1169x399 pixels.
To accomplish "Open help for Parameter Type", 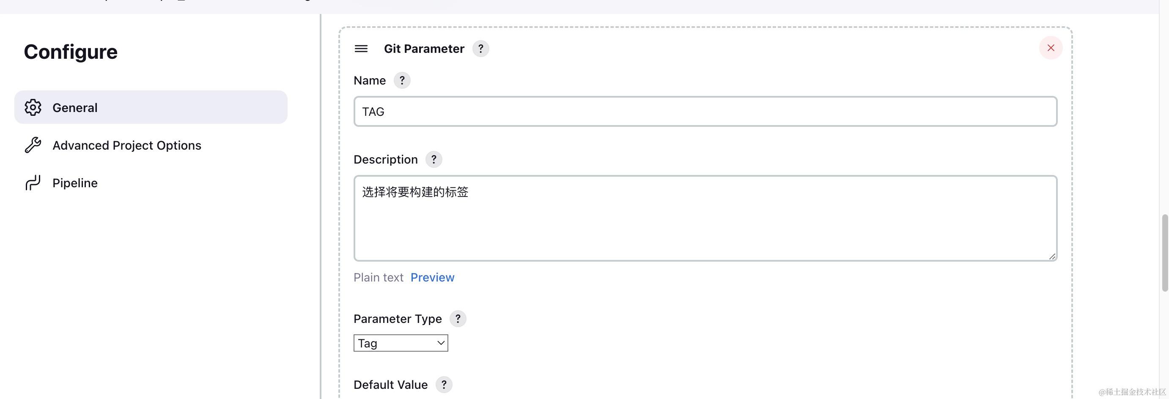I will (x=458, y=319).
